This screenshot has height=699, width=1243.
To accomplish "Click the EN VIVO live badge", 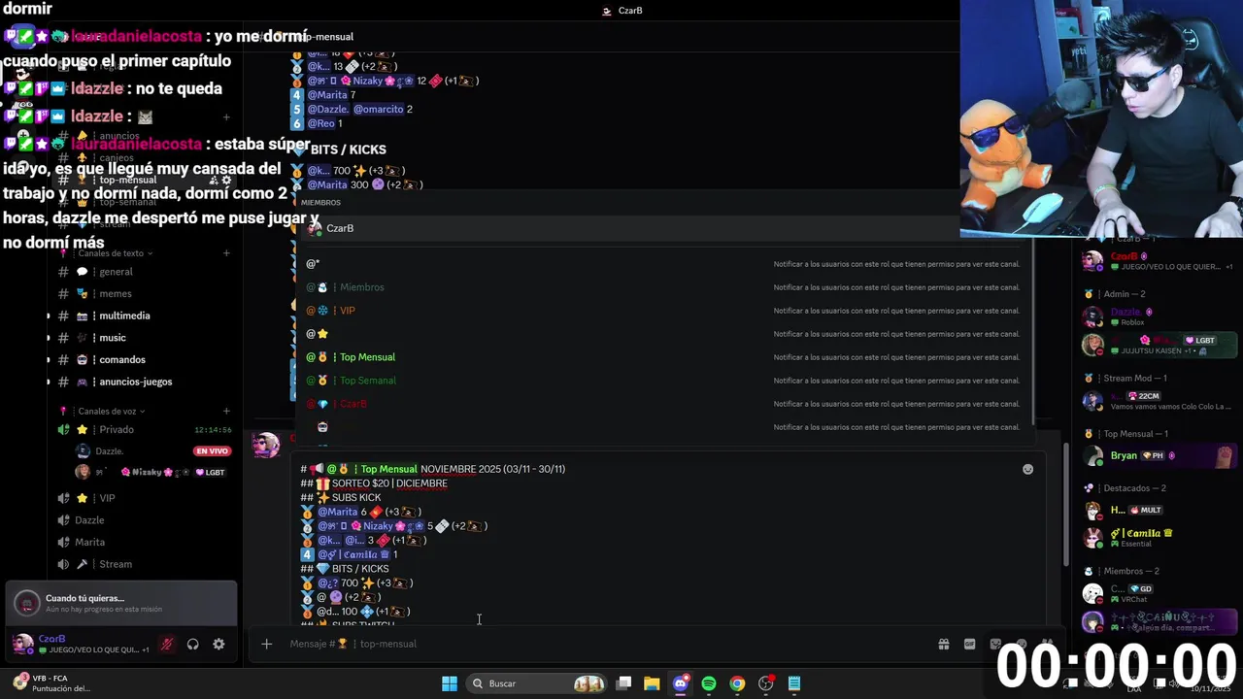I will coord(212,451).
